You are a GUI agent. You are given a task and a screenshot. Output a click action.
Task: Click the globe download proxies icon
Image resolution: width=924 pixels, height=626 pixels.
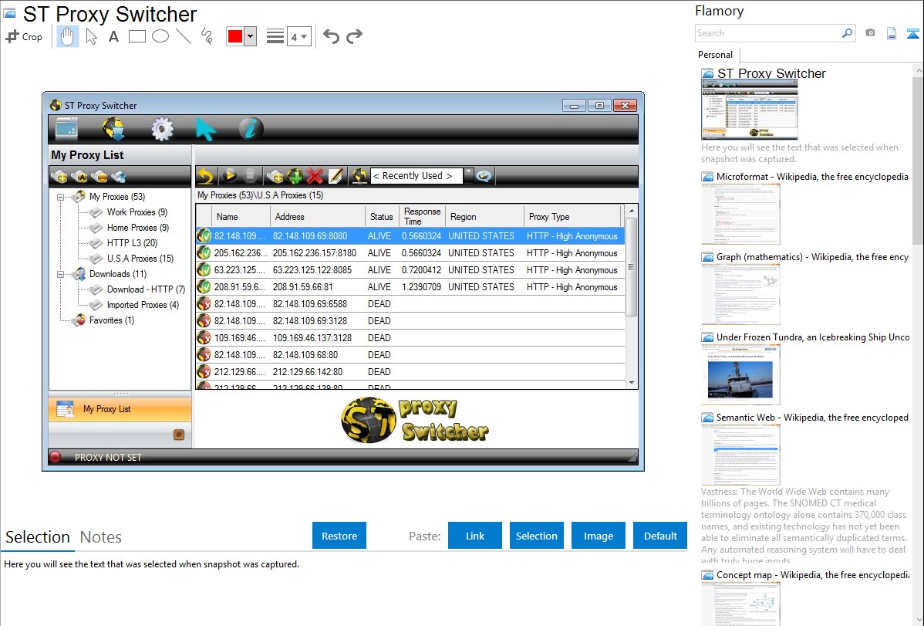pos(113,129)
